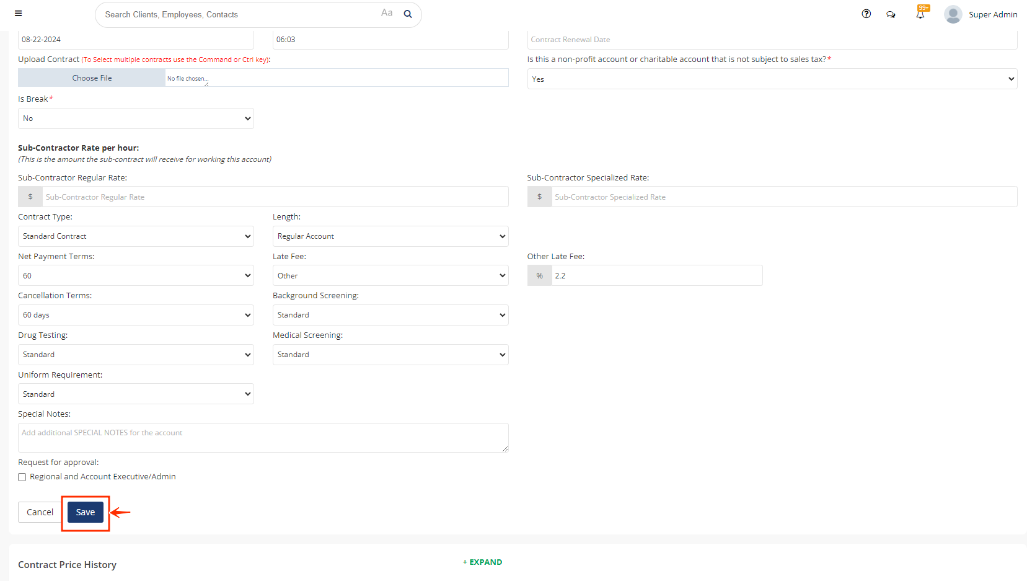Open the non-profit sales tax dropdown
1027x581 pixels.
[772, 79]
